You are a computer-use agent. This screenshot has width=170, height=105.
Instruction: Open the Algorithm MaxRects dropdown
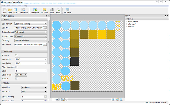[x=34, y=87]
